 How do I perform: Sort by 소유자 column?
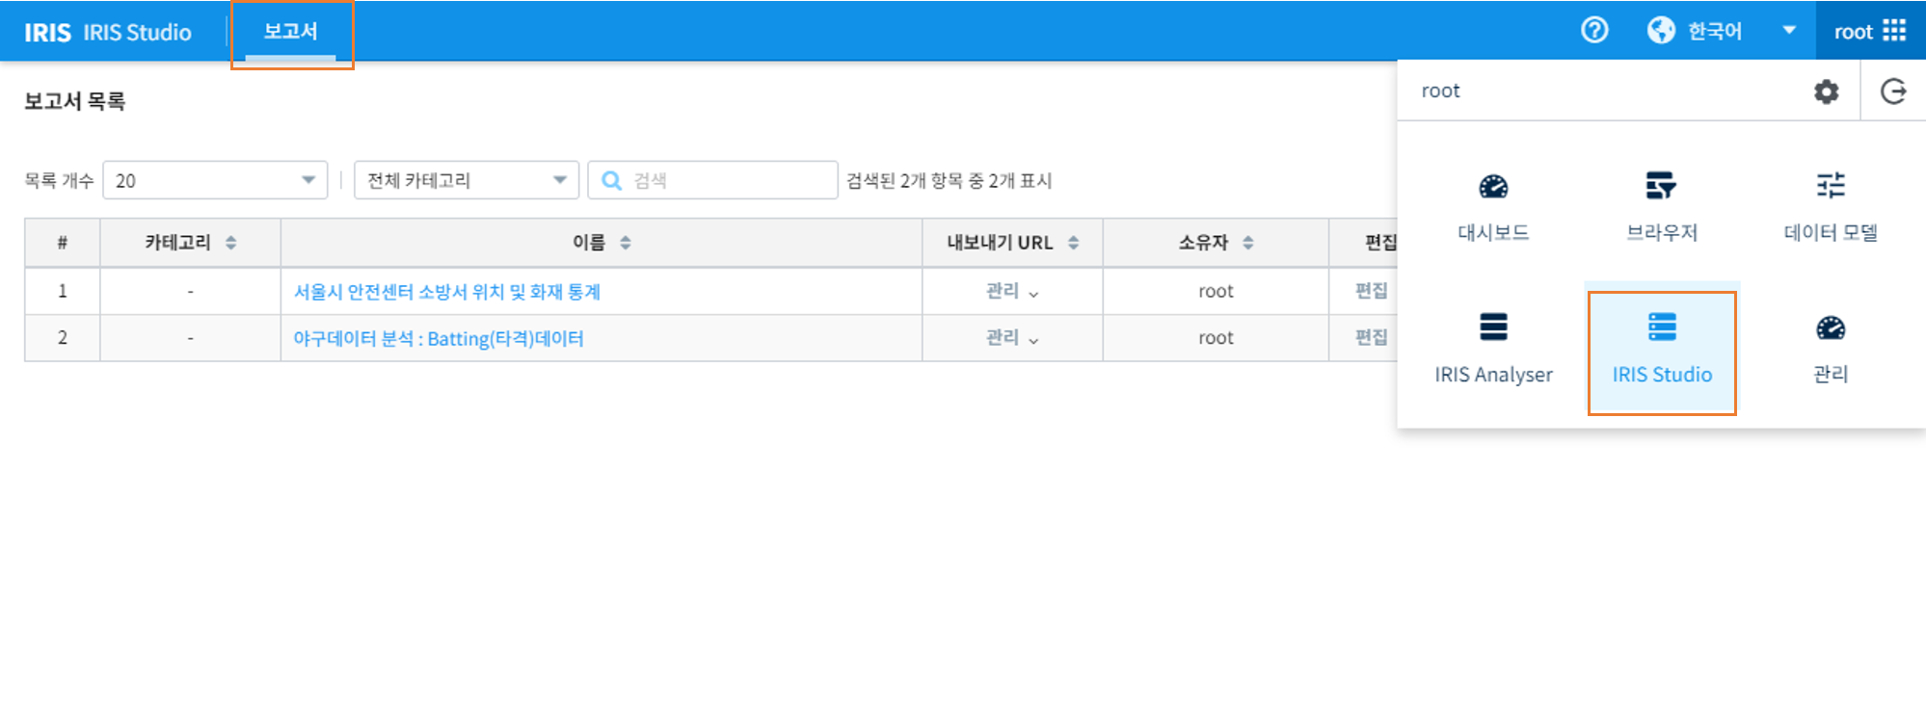[x=1248, y=243]
